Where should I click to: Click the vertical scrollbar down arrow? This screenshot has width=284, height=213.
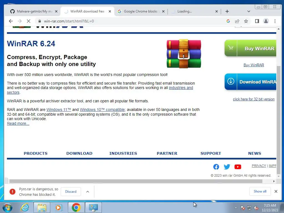pyautogui.click(x=278, y=176)
